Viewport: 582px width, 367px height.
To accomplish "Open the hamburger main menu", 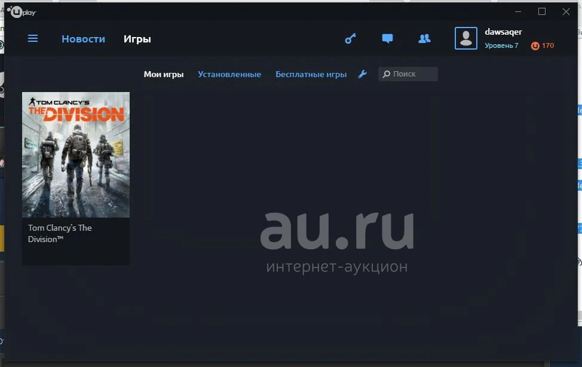I will [x=33, y=39].
